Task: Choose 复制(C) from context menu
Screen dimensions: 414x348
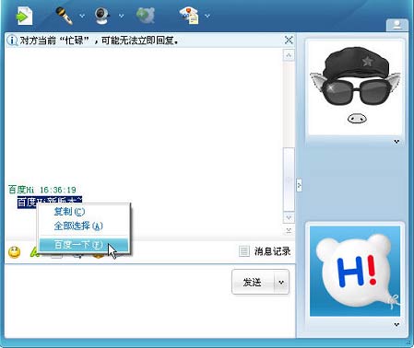Action: (84, 212)
